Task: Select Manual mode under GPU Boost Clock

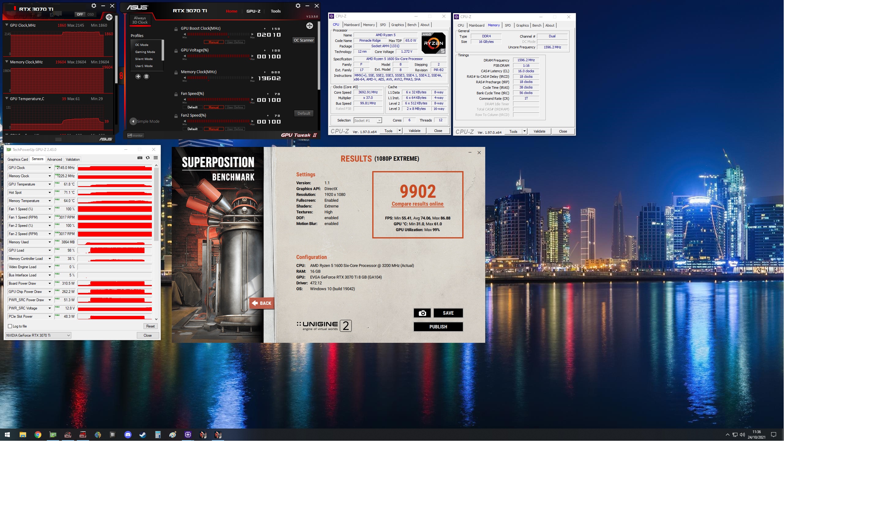Action: point(214,42)
